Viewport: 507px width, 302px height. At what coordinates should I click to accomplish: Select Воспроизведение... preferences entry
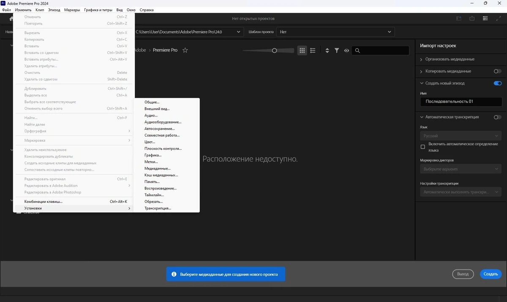(166, 188)
